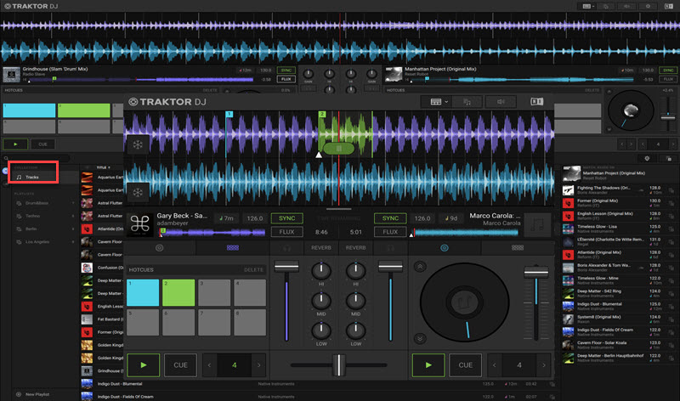Switch right deck to hotcue pads view
The height and width of the screenshot is (401, 680).
(518, 247)
